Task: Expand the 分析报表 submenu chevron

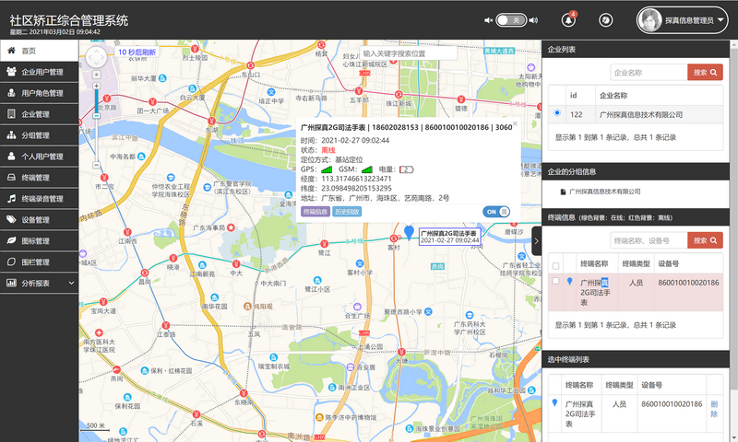Action: [x=72, y=284]
